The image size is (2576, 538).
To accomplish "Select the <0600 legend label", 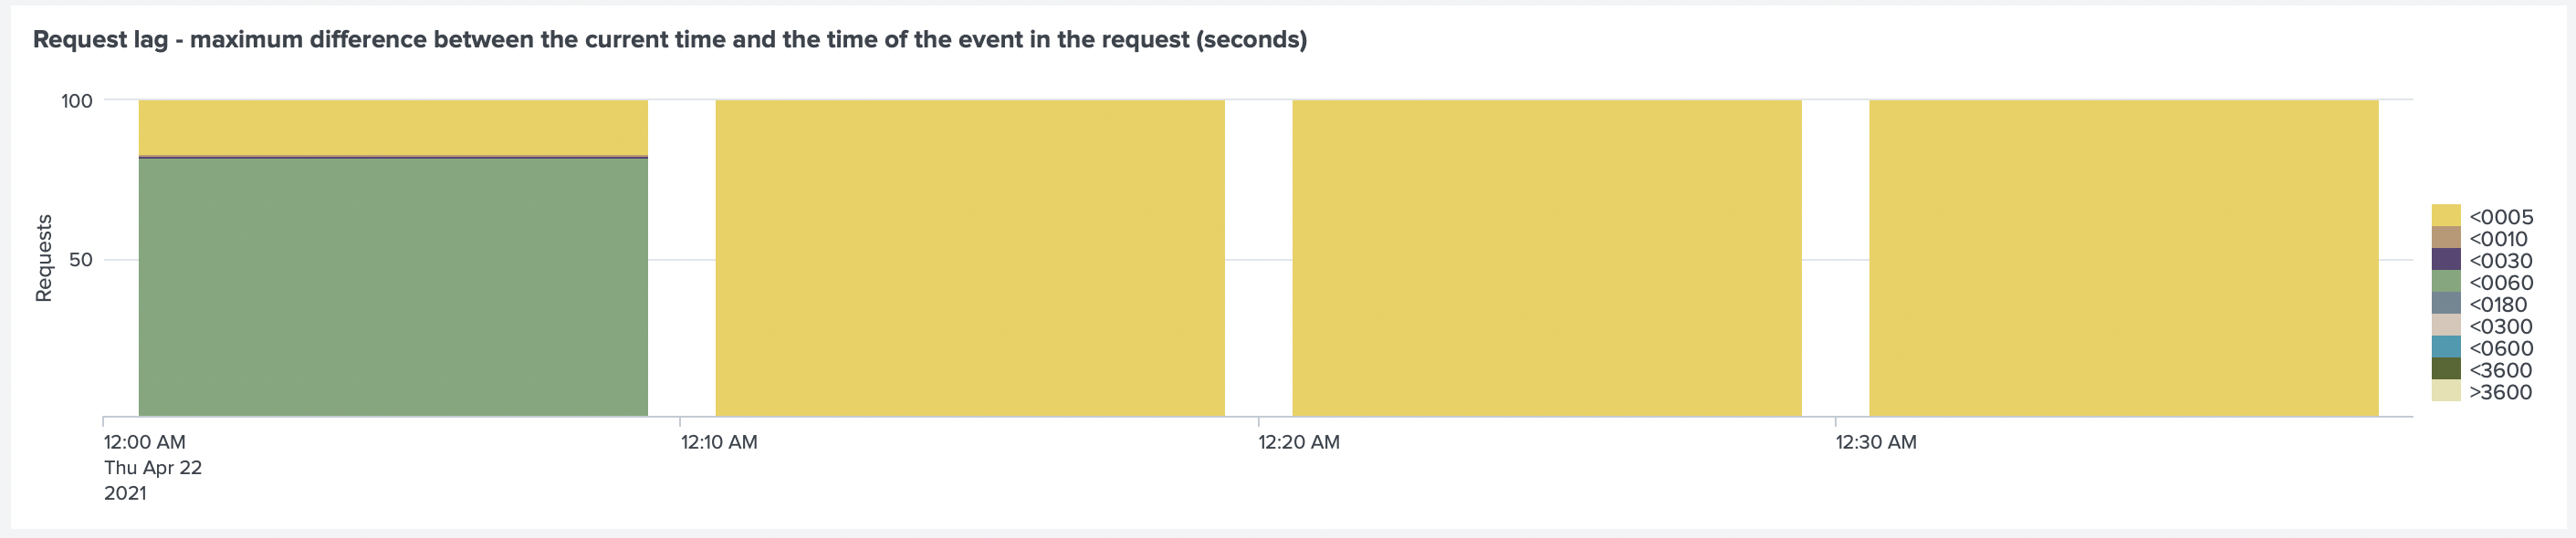I will click(x=2501, y=348).
